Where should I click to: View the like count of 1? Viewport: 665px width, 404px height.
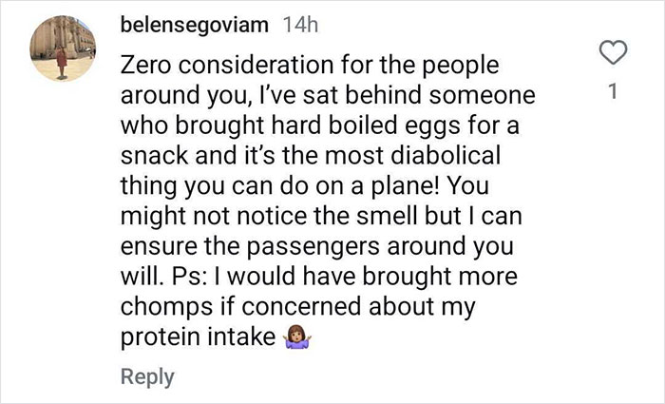click(x=613, y=92)
